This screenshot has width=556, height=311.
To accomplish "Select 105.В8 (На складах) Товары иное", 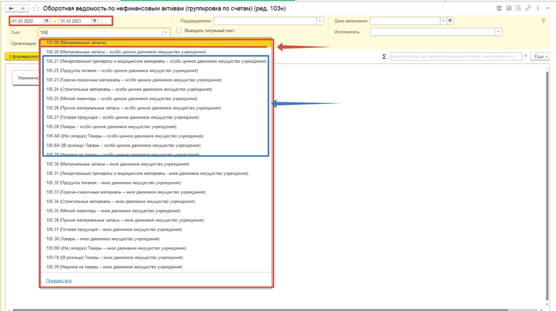I will pyautogui.click(x=156, y=248).
